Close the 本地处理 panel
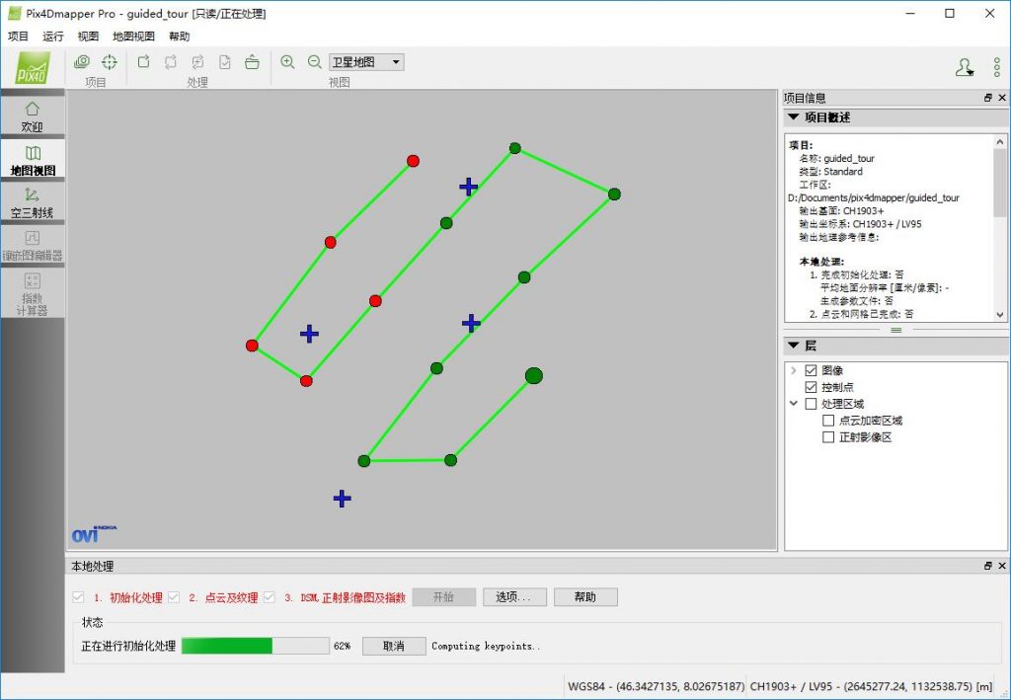Screen dimensions: 1011x700 1002,566
